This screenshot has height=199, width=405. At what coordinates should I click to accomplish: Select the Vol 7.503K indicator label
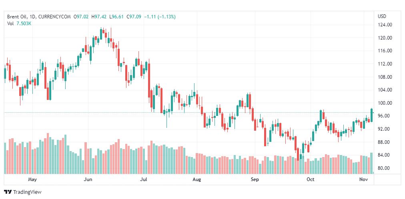(19, 24)
